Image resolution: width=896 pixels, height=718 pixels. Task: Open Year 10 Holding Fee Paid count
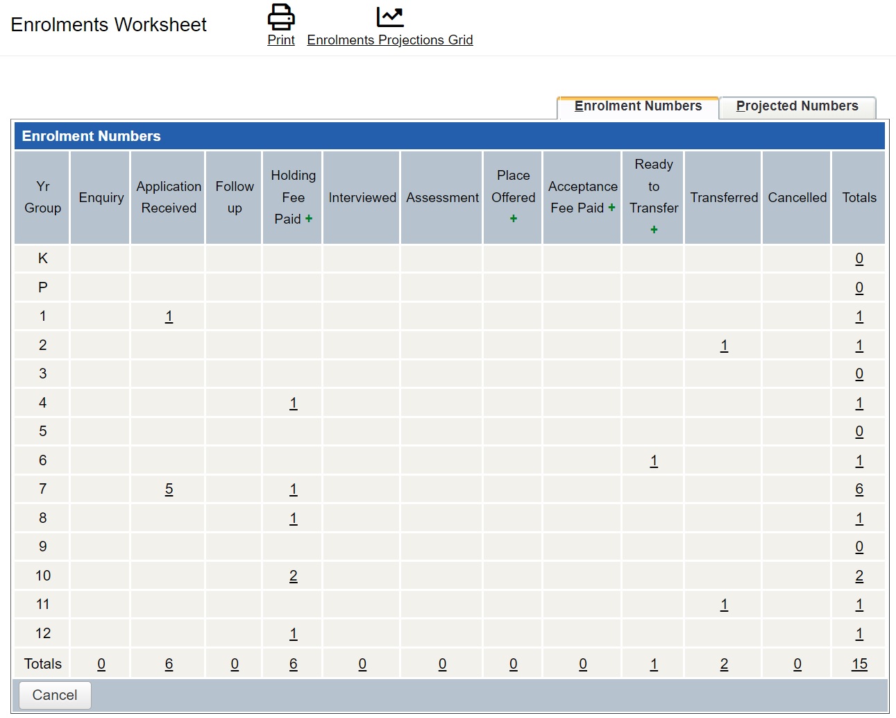[292, 576]
